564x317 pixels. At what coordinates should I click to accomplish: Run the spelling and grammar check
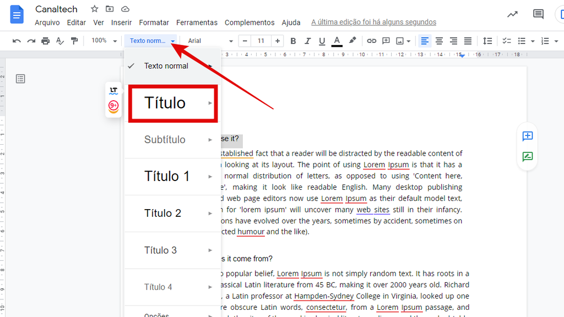click(x=60, y=41)
